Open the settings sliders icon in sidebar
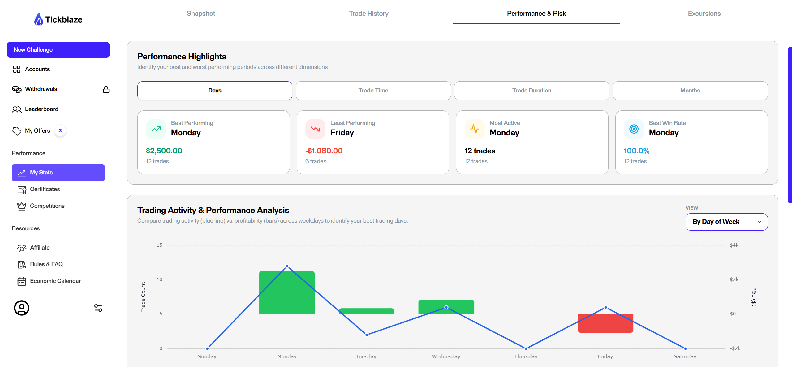 pos(98,308)
